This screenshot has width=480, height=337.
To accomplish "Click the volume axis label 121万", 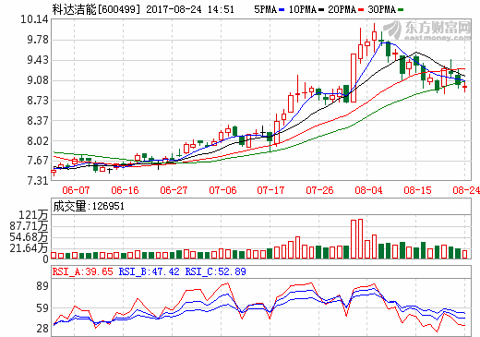I will tap(33, 215).
